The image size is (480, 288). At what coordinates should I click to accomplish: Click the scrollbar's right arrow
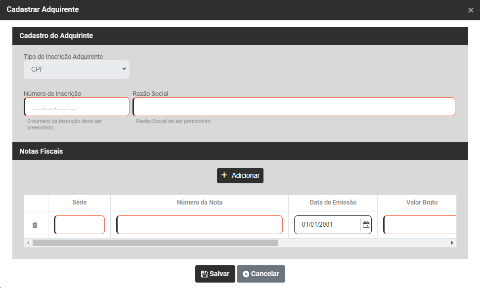452,243
